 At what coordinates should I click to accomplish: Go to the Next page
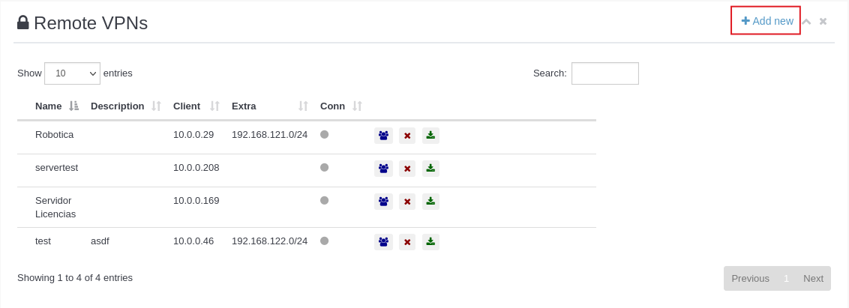[813, 279]
